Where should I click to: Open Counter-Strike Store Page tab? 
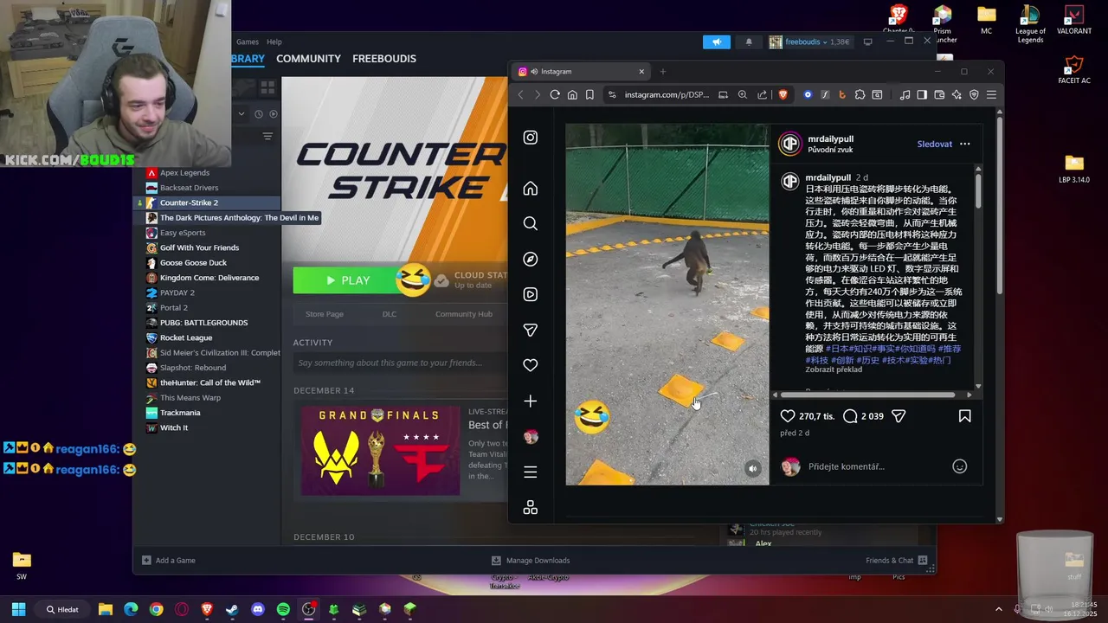(325, 314)
